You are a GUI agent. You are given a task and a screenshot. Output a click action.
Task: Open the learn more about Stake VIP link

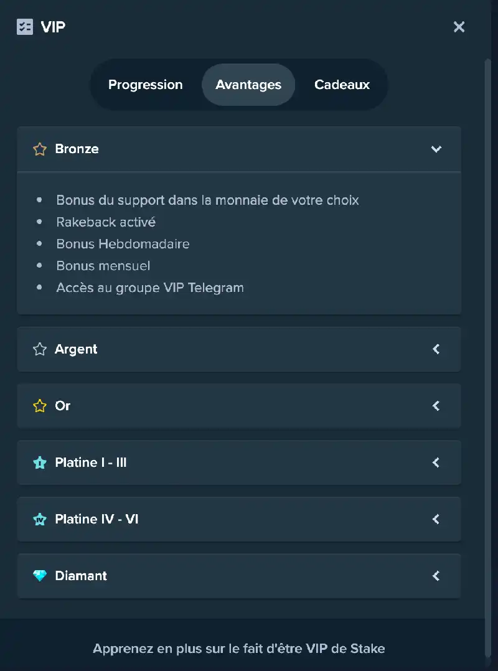point(239,649)
